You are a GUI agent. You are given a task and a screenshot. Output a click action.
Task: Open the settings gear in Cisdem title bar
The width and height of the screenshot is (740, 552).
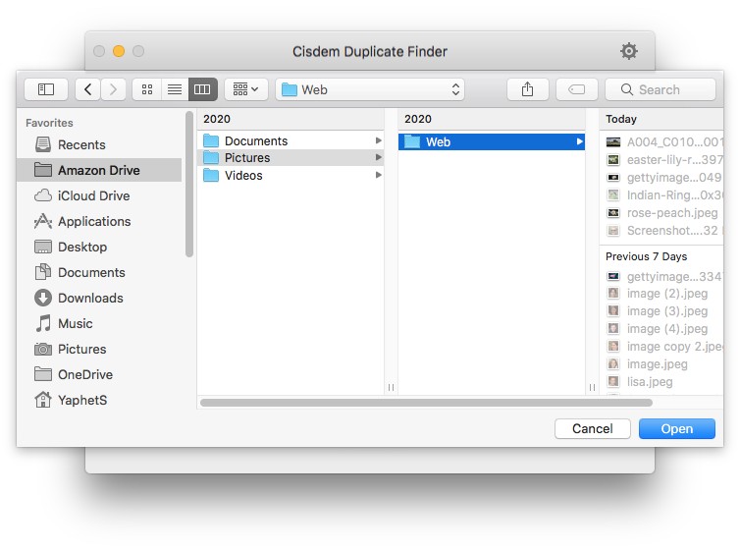[629, 51]
